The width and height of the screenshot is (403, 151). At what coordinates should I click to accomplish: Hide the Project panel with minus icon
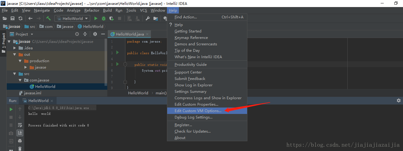click(x=102, y=34)
